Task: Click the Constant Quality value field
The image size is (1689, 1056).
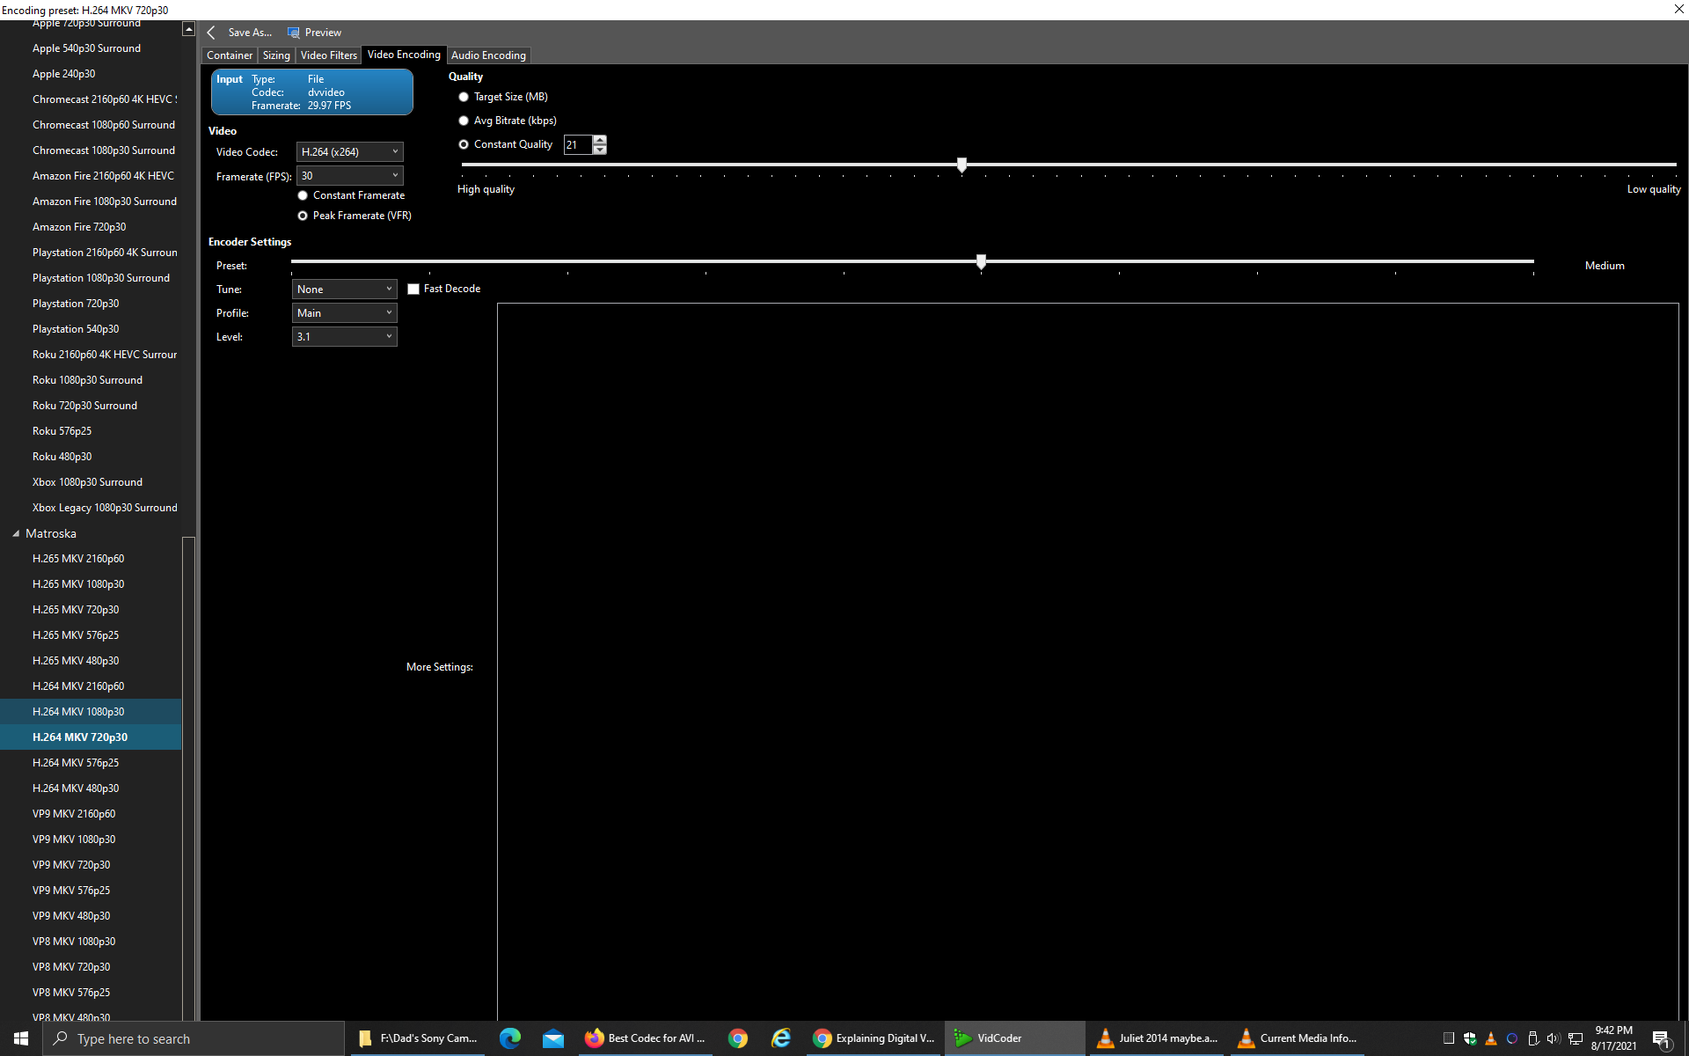Action: click(577, 145)
